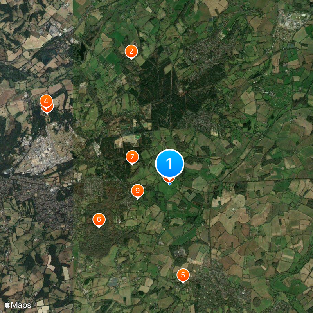The image size is (313, 313).
Task: Open the Apple Maps logo attribution
Action: [18, 305]
